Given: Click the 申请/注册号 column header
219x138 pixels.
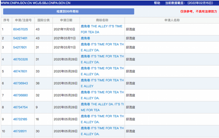Looking at the screenshot, I should tap(23, 20).
